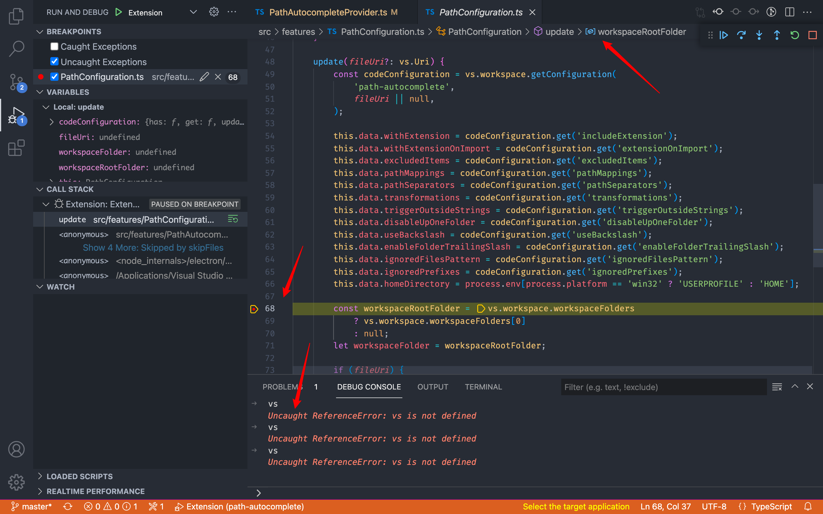Open the Extension launch configuration dropdown
823x514 pixels.
(x=193, y=12)
